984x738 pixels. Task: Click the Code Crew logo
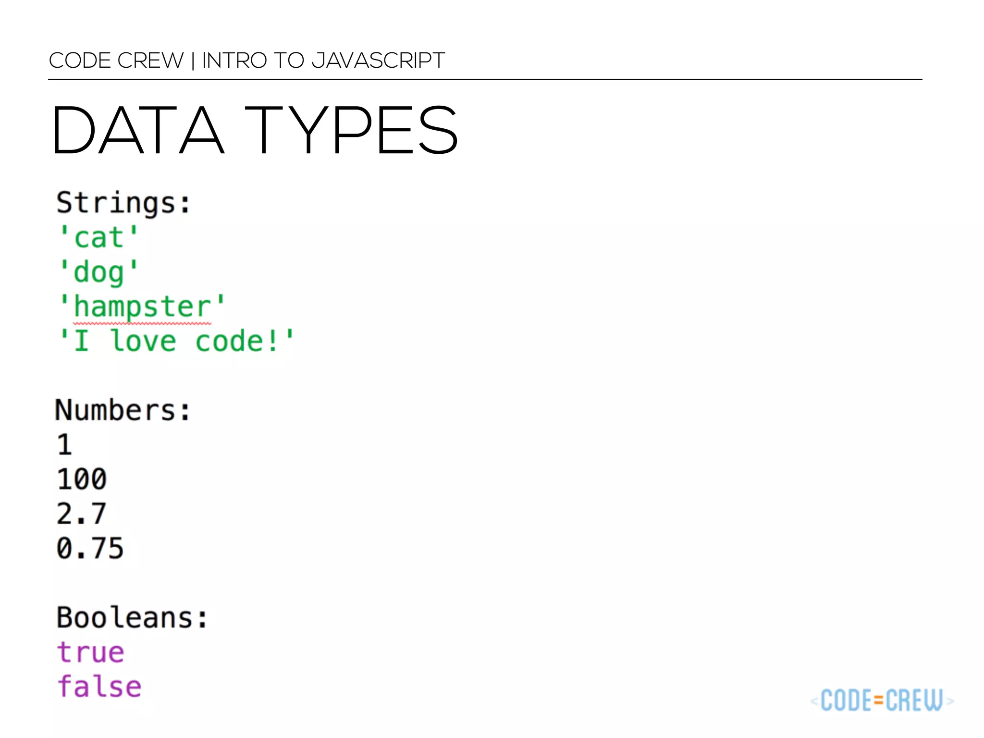(882, 701)
